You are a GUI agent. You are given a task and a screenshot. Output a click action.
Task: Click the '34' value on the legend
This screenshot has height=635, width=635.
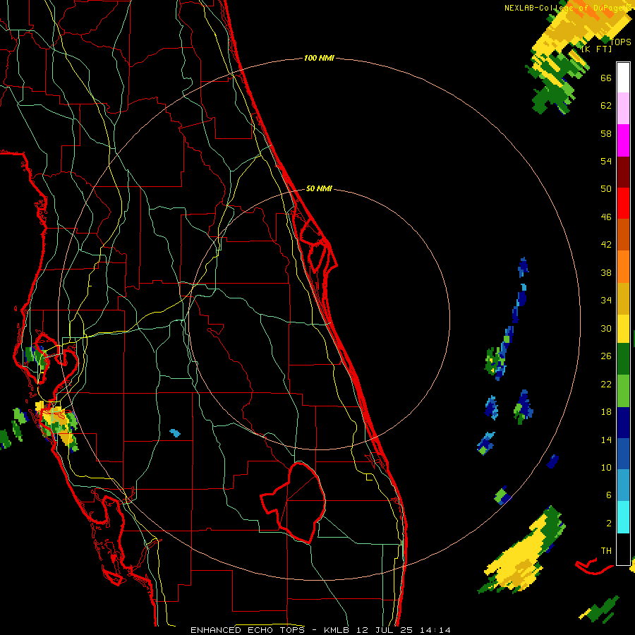click(x=606, y=301)
